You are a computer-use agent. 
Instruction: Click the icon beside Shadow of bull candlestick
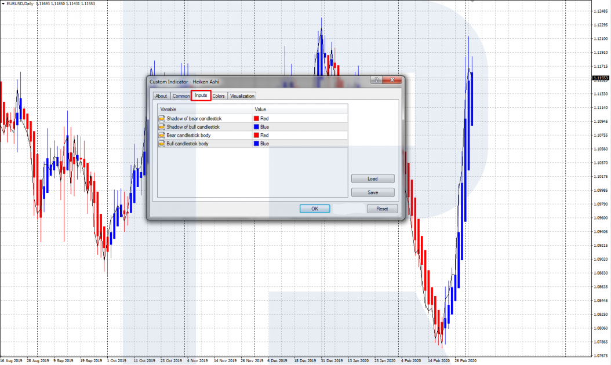tap(162, 127)
